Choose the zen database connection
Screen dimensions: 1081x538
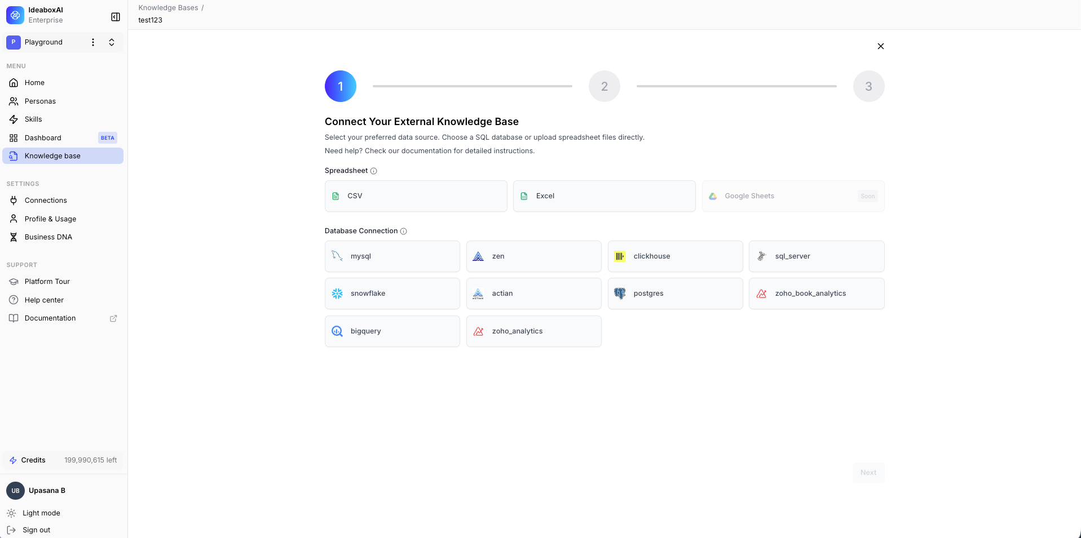[x=533, y=256]
